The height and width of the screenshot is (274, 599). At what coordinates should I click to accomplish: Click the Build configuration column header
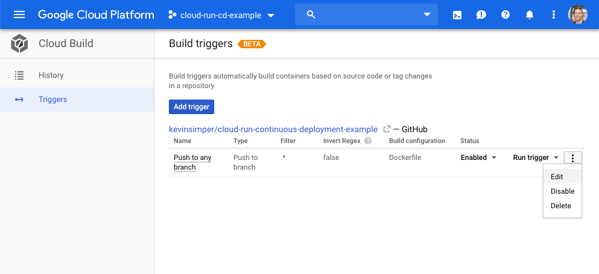point(417,141)
